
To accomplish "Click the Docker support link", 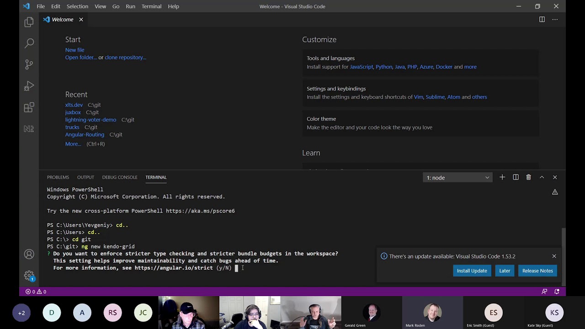I will click(444, 67).
